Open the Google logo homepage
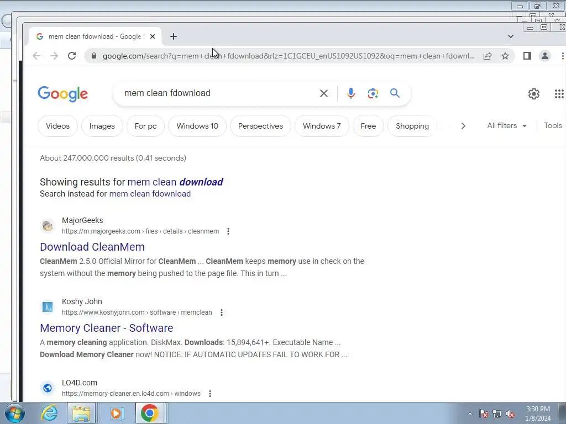566x424 pixels. click(63, 94)
